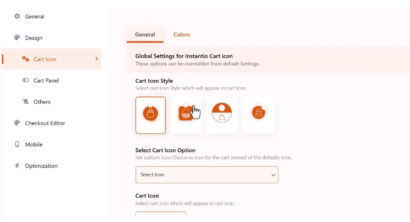Click the Others scroll icon
410x222 pixels.
point(25,102)
